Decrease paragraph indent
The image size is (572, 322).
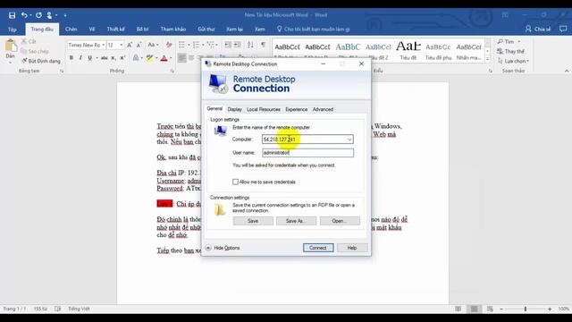tap(228, 45)
